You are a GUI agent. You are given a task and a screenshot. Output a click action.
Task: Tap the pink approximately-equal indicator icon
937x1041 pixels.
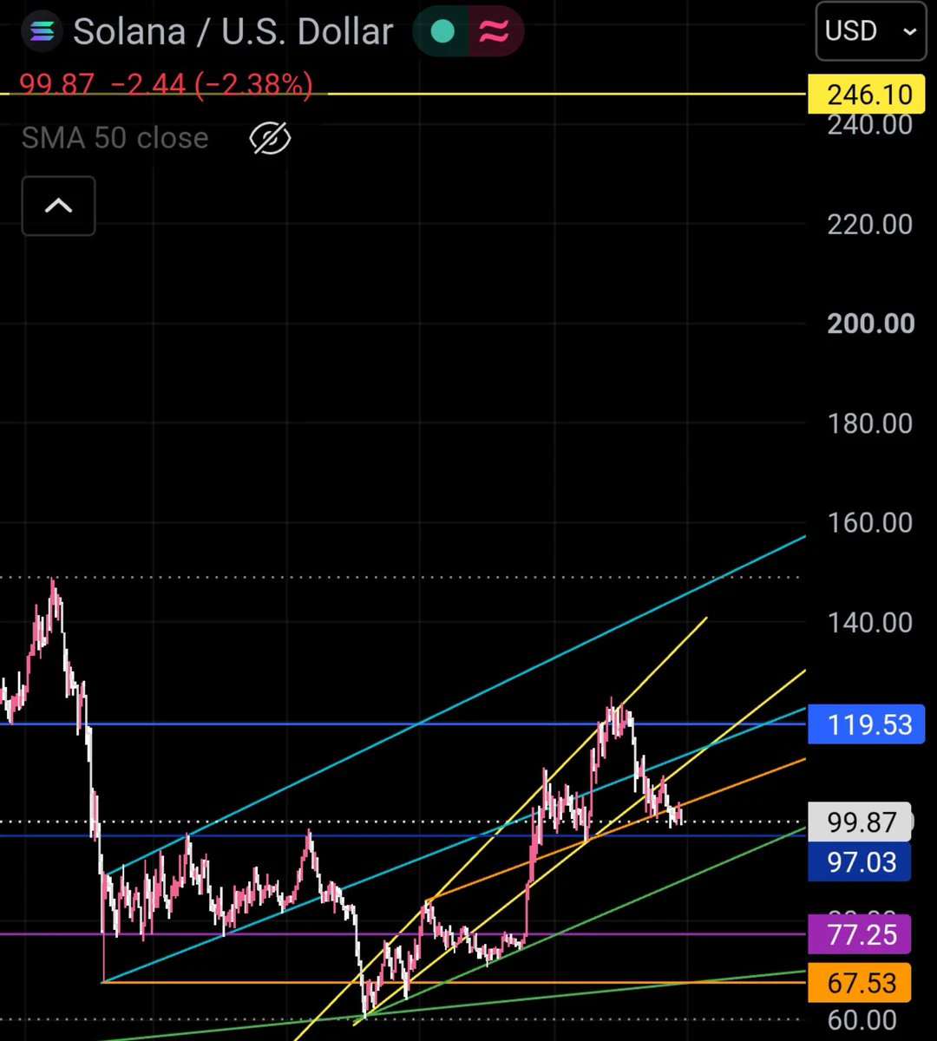(x=495, y=31)
